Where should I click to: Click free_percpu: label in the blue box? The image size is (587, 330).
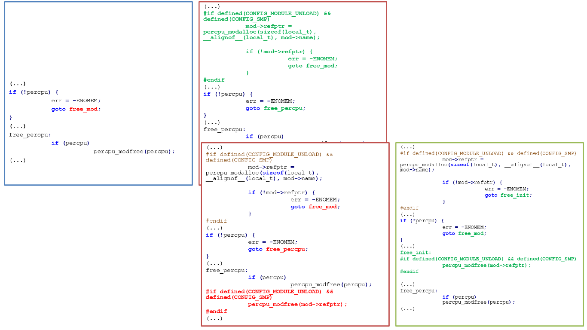coord(30,135)
